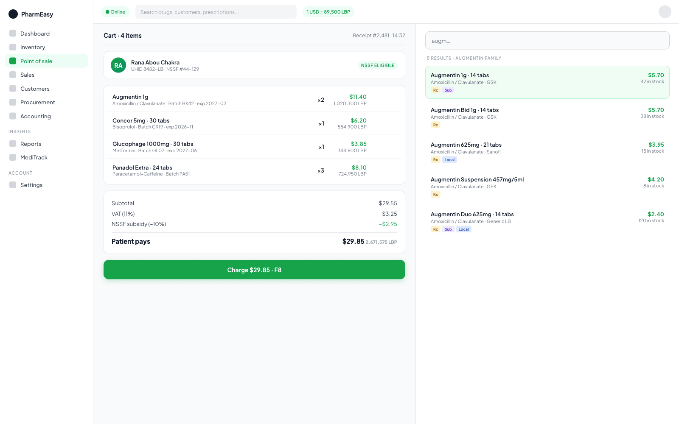Open the user profile avatar in the top right
Image resolution: width=679 pixels, height=424 pixels.
pyautogui.click(x=665, y=11)
